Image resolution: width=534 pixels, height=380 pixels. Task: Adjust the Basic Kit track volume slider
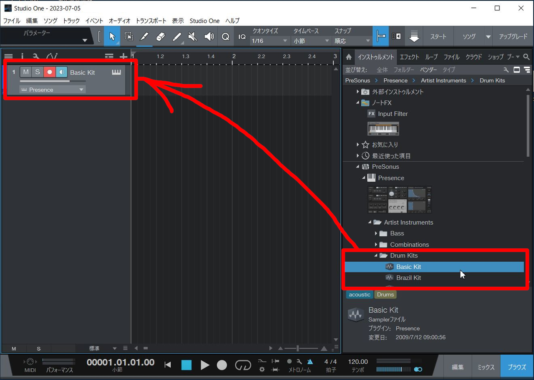pos(53,81)
